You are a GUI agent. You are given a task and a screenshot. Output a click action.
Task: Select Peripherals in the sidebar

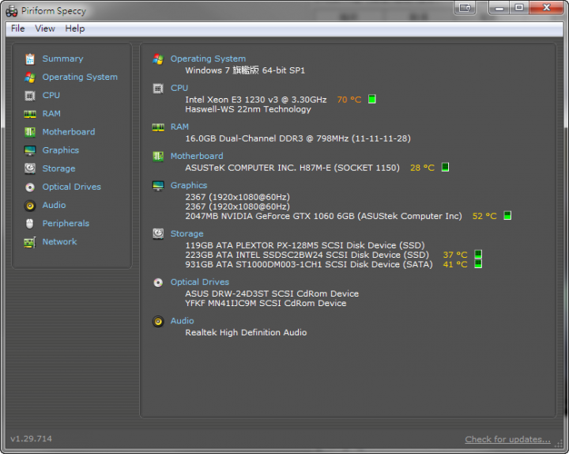click(x=66, y=223)
